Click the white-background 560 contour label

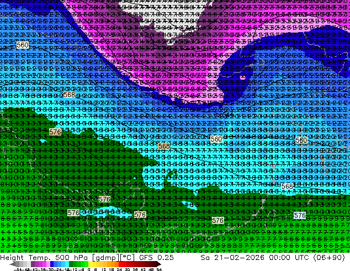[x=301, y=140]
